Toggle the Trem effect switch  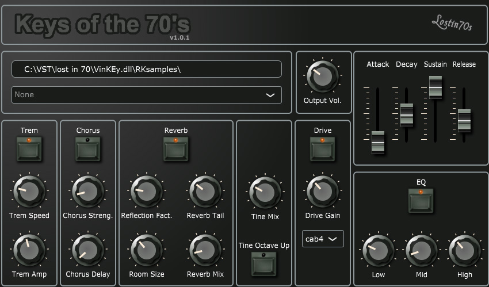pyautogui.click(x=29, y=149)
